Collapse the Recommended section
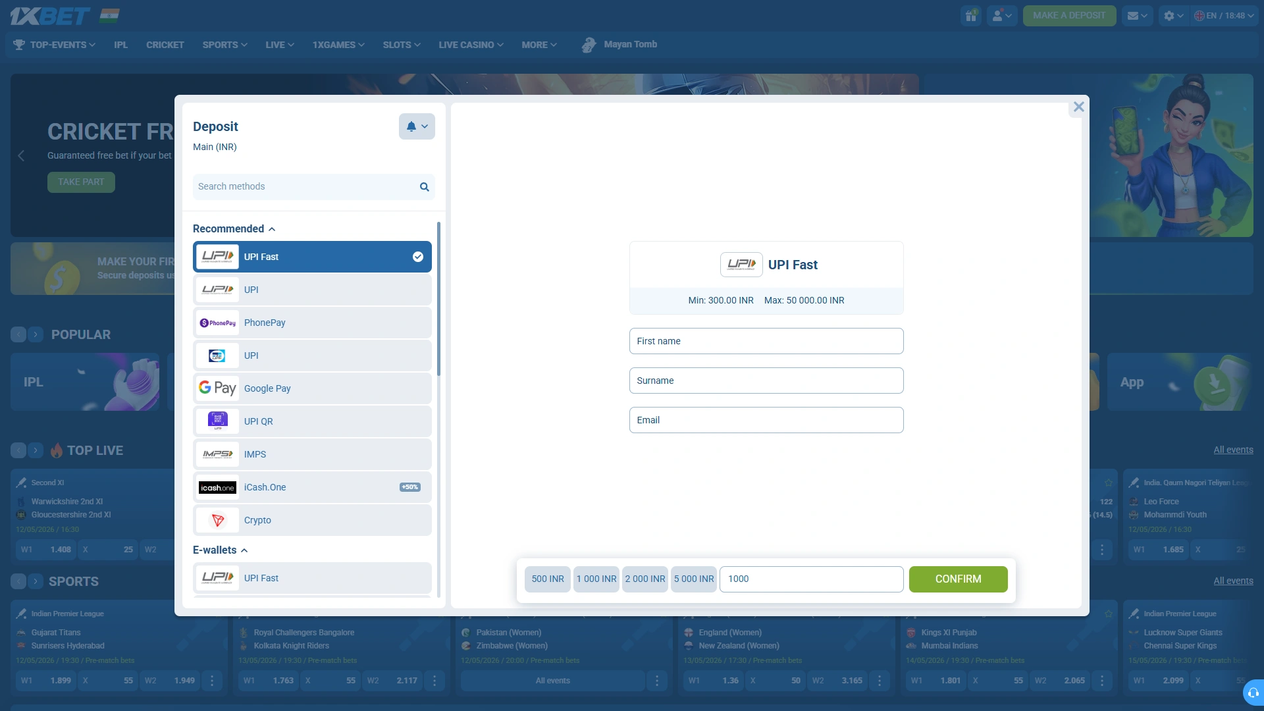The height and width of the screenshot is (711, 1264). (234, 229)
